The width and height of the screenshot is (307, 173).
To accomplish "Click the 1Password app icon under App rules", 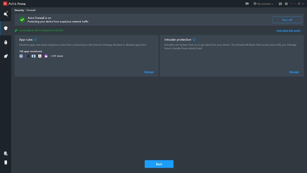I will [21, 56].
